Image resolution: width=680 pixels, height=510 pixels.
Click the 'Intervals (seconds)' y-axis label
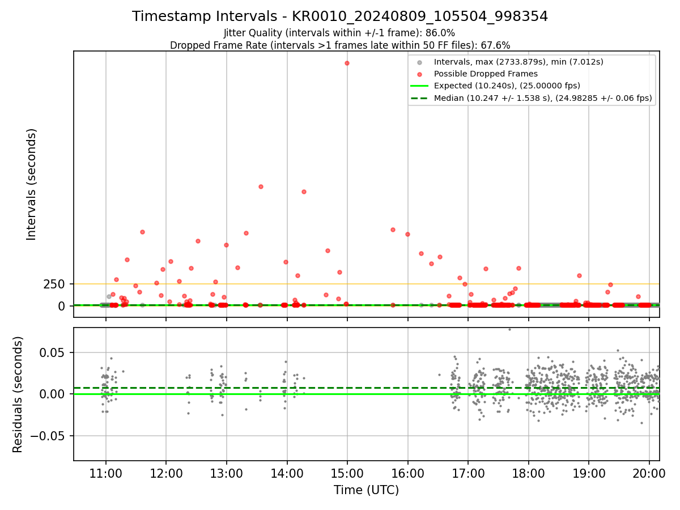[32, 184]
